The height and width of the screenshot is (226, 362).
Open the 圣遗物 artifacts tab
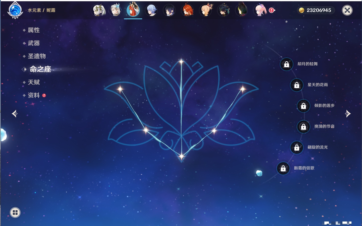(x=37, y=56)
